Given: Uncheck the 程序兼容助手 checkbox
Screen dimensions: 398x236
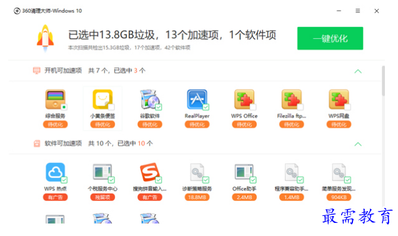Looking at the screenshot, I should (x=301, y=180).
